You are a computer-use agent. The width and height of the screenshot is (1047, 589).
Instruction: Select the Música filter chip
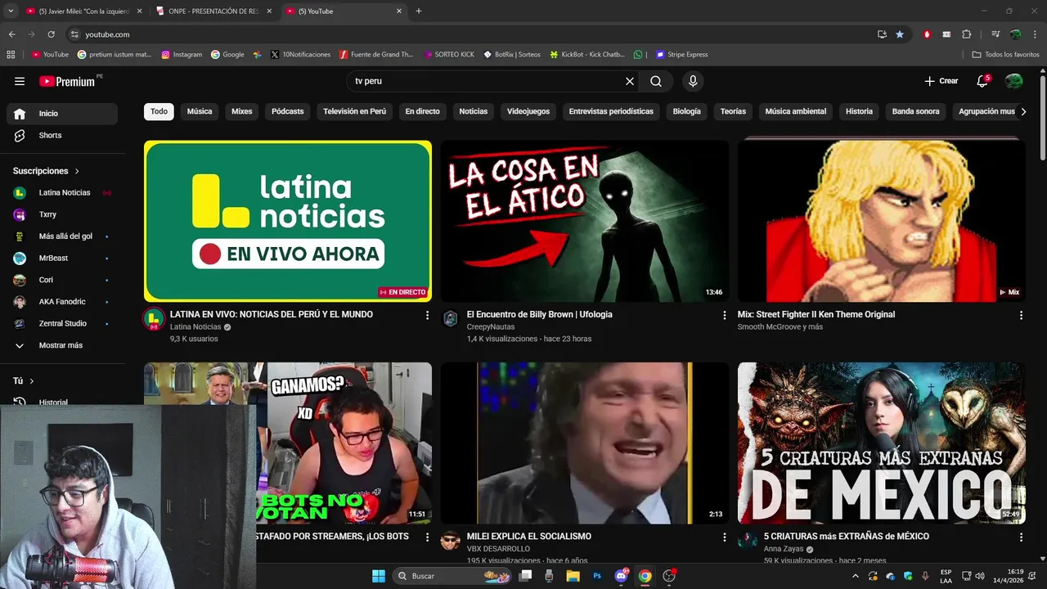[x=200, y=111]
